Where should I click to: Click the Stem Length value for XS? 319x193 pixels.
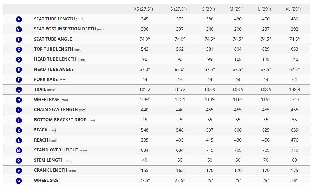point(145,160)
